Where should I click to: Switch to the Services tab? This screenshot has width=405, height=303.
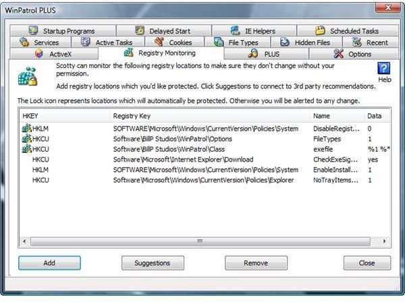pos(40,42)
